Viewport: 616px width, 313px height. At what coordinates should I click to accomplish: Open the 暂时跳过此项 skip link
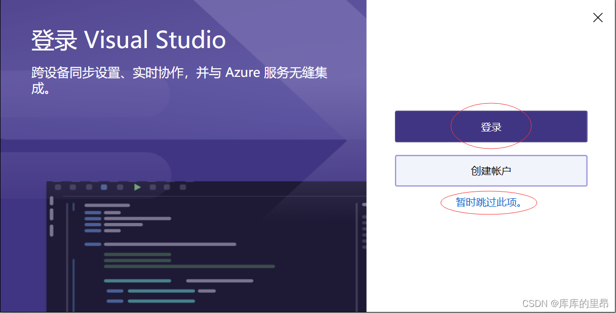tap(488, 202)
